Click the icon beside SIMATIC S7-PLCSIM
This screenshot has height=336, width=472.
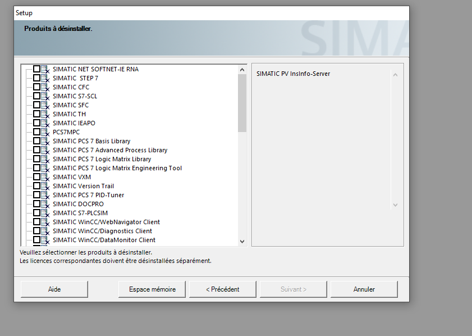[45, 213]
